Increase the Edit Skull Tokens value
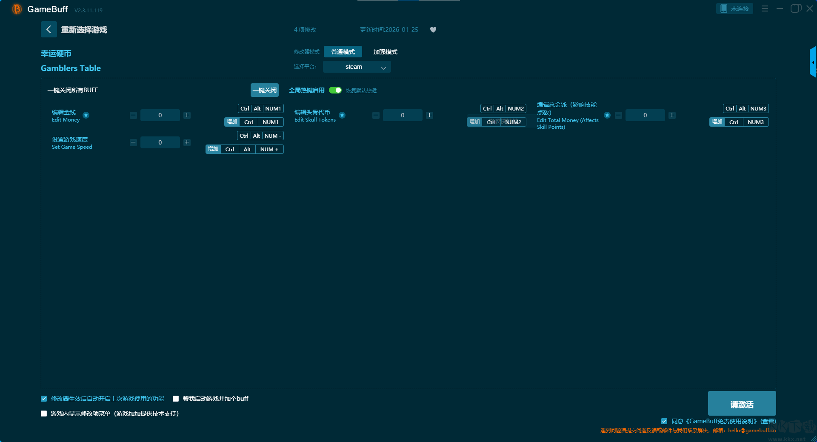 (429, 115)
